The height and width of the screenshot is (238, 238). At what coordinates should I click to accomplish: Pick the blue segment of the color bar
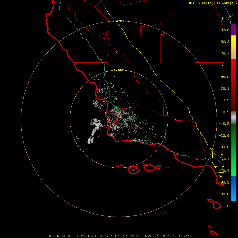pos(234,189)
